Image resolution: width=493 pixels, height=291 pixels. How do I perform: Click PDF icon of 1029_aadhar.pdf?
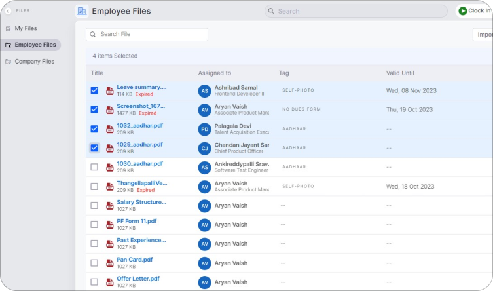pos(110,148)
